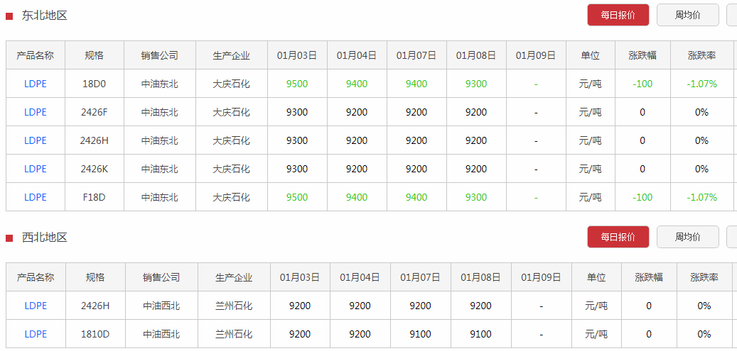Open LDPE link in F18D row
The width and height of the screenshot is (737, 351).
[36, 197]
